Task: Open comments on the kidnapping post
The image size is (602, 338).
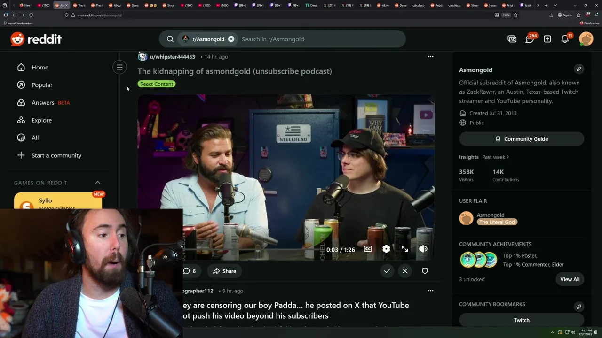Action: [189, 271]
